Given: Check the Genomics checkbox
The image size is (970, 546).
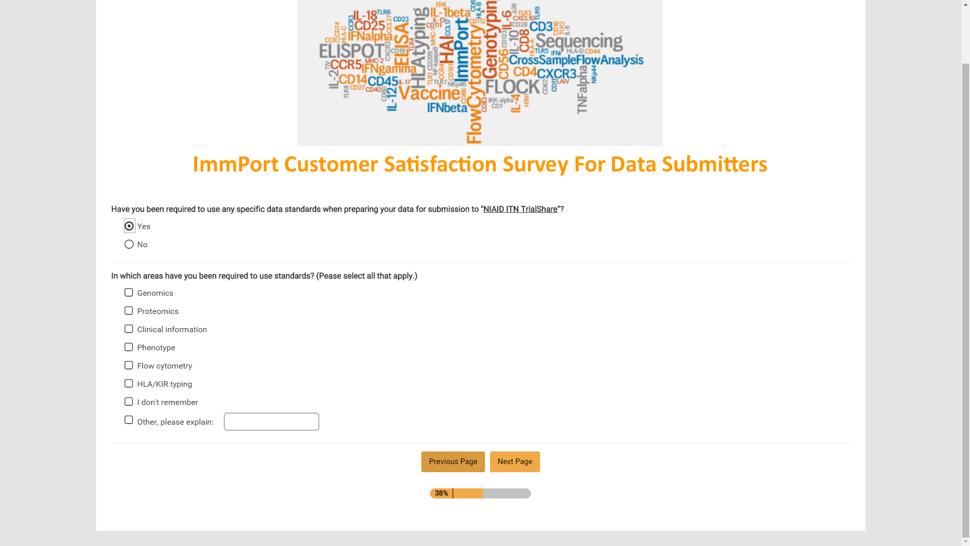Looking at the screenshot, I should point(129,293).
